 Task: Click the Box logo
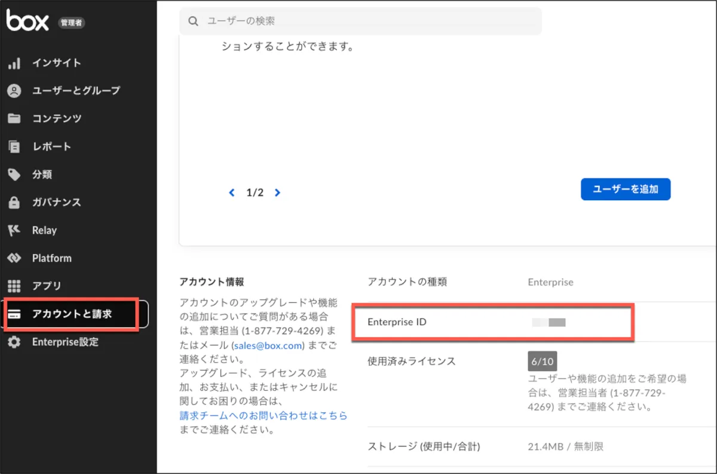coord(28,21)
